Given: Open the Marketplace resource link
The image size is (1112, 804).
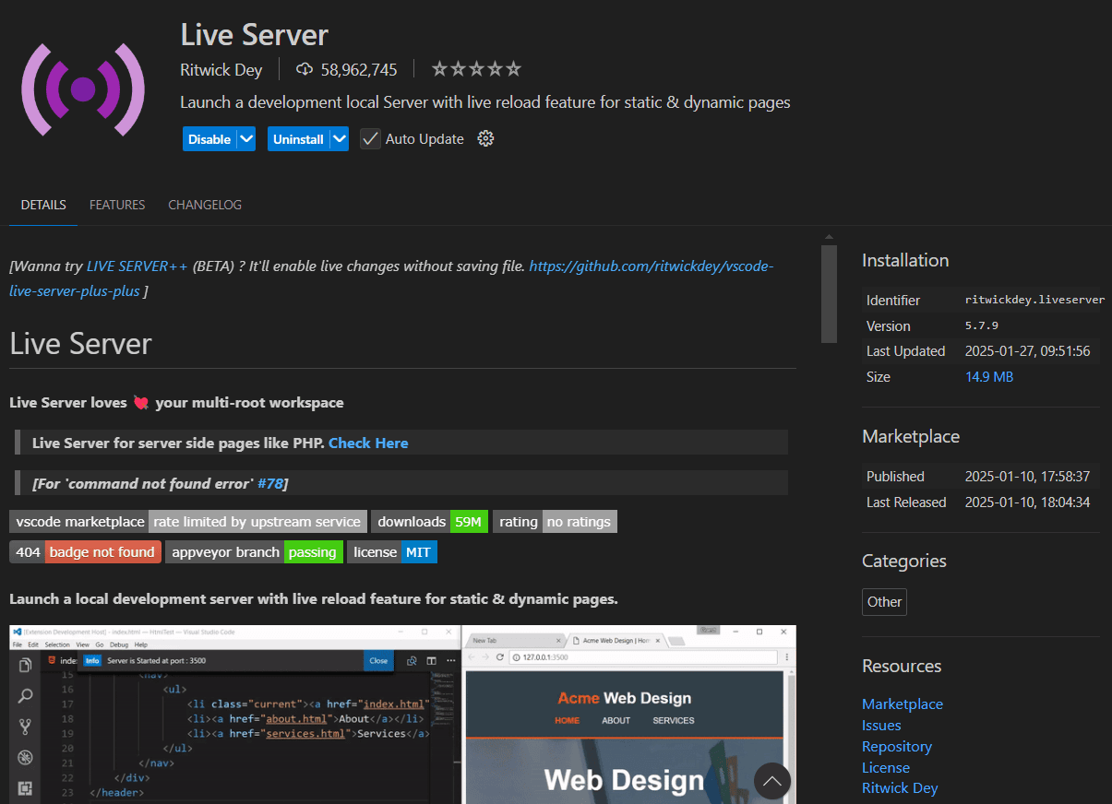Looking at the screenshot, I should pos(903,704).
